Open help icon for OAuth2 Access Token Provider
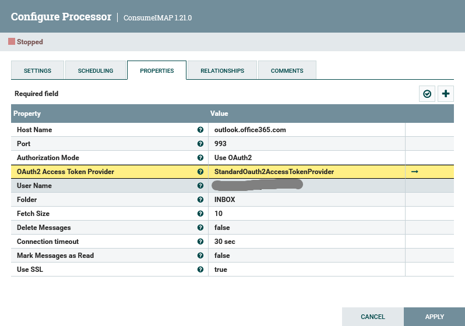 coord(200,172)
